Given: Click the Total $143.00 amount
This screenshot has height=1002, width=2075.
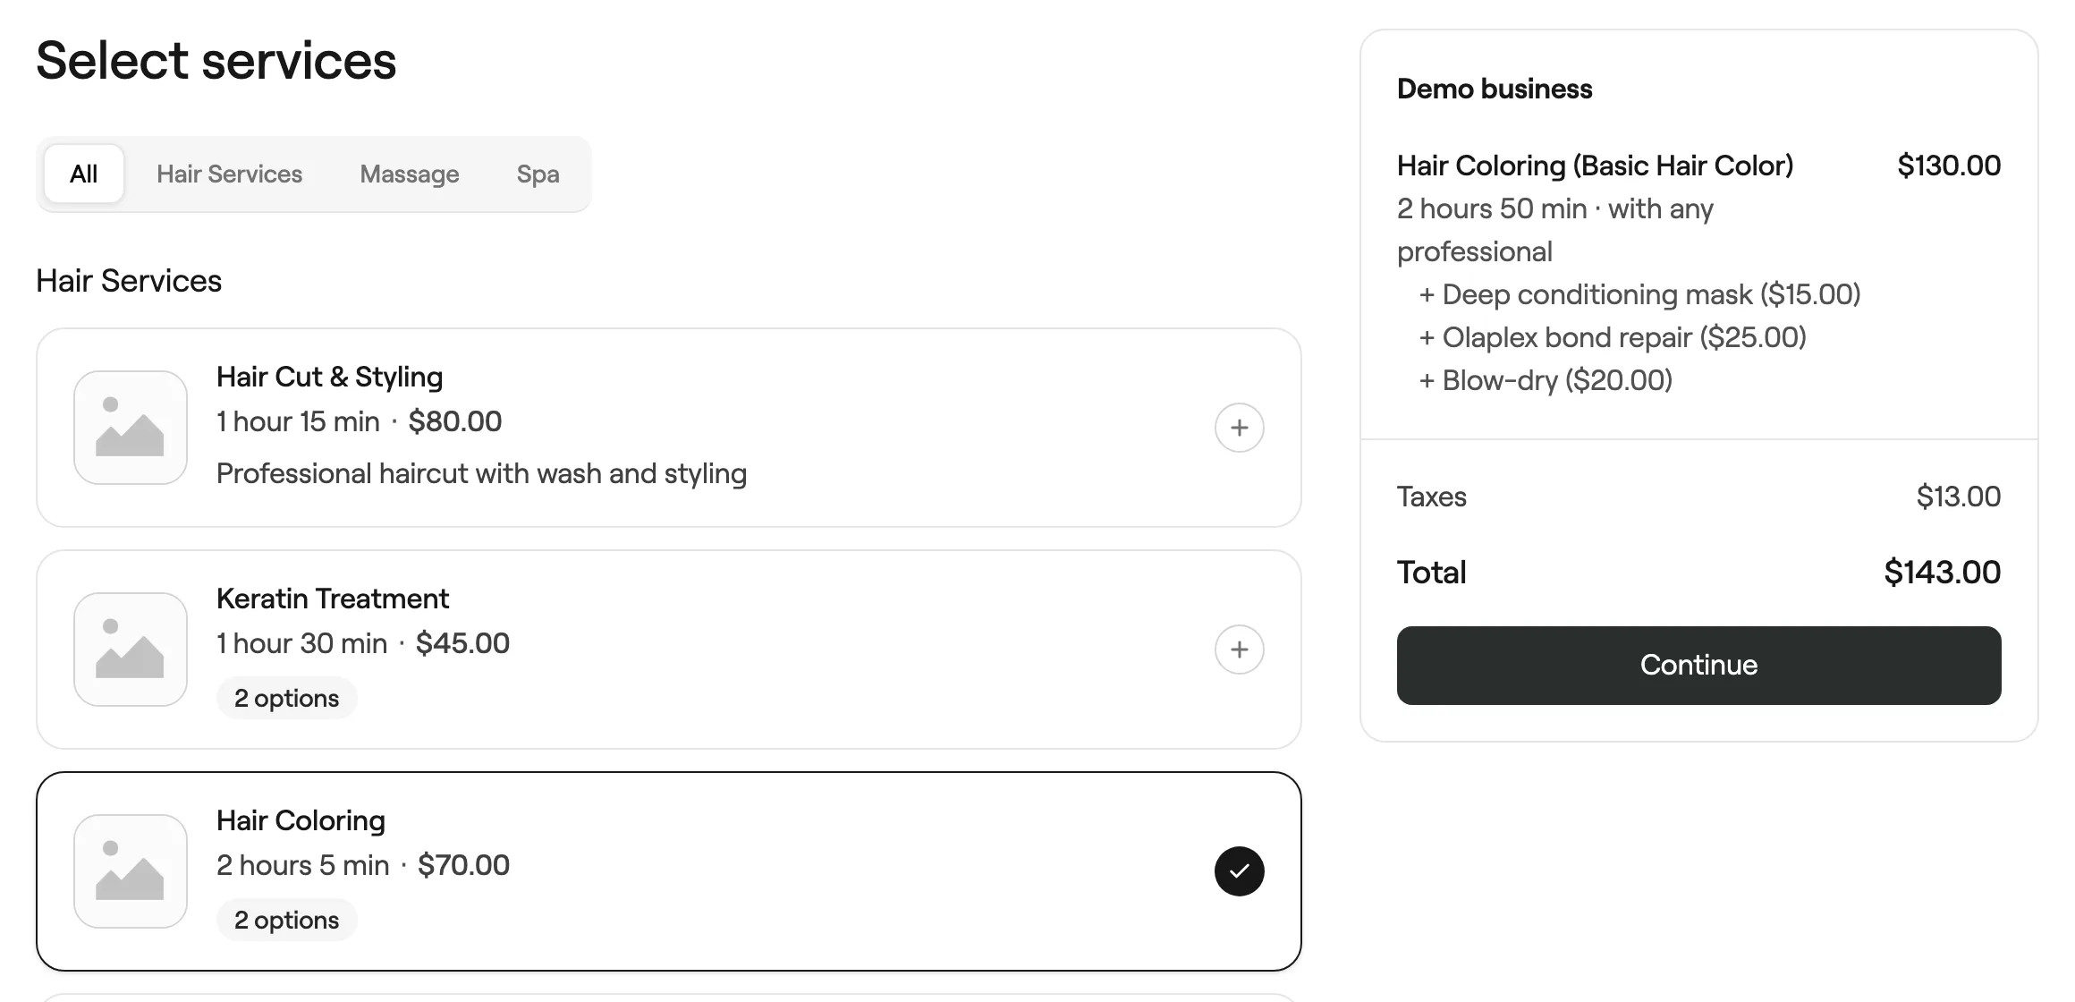Looking at the screenshot, I should click(x=1942, y=573).
